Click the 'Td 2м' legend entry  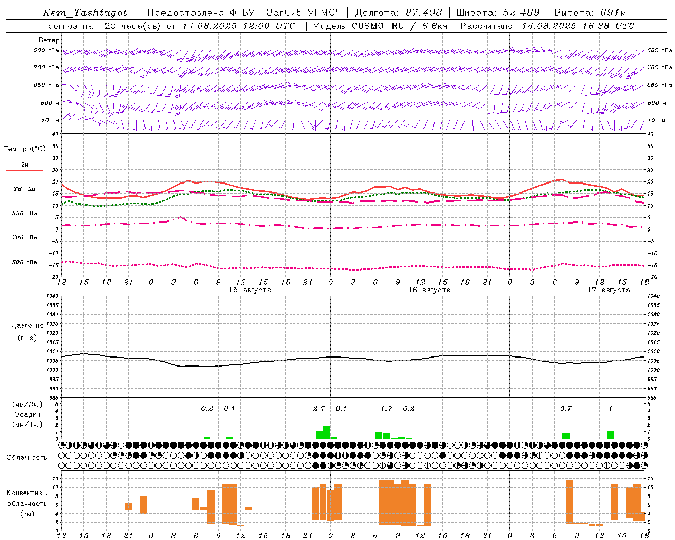pos(24,189)
